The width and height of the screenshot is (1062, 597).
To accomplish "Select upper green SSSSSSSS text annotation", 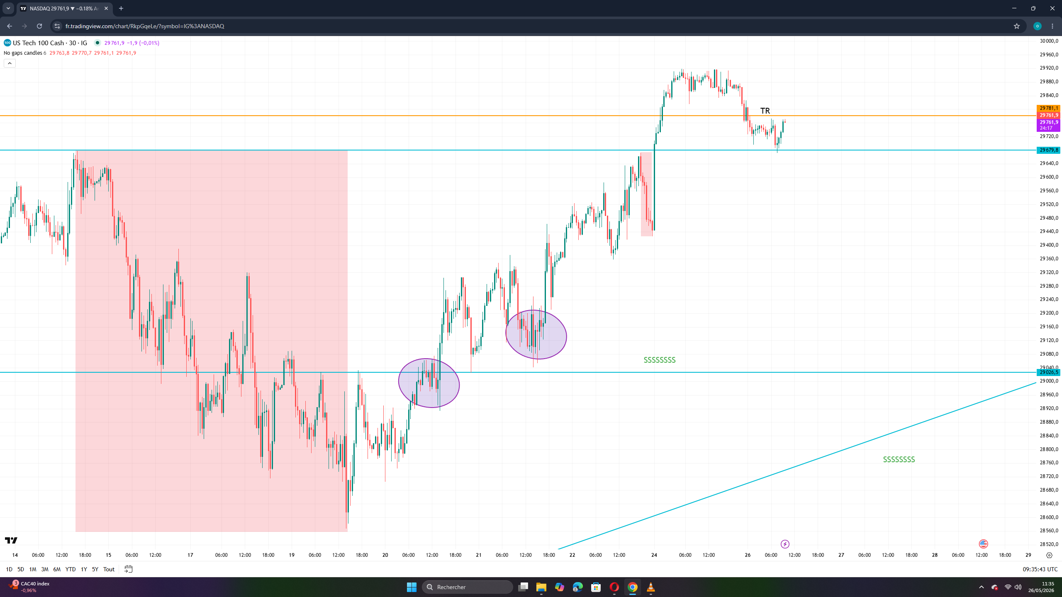I will tap(660, 360).
